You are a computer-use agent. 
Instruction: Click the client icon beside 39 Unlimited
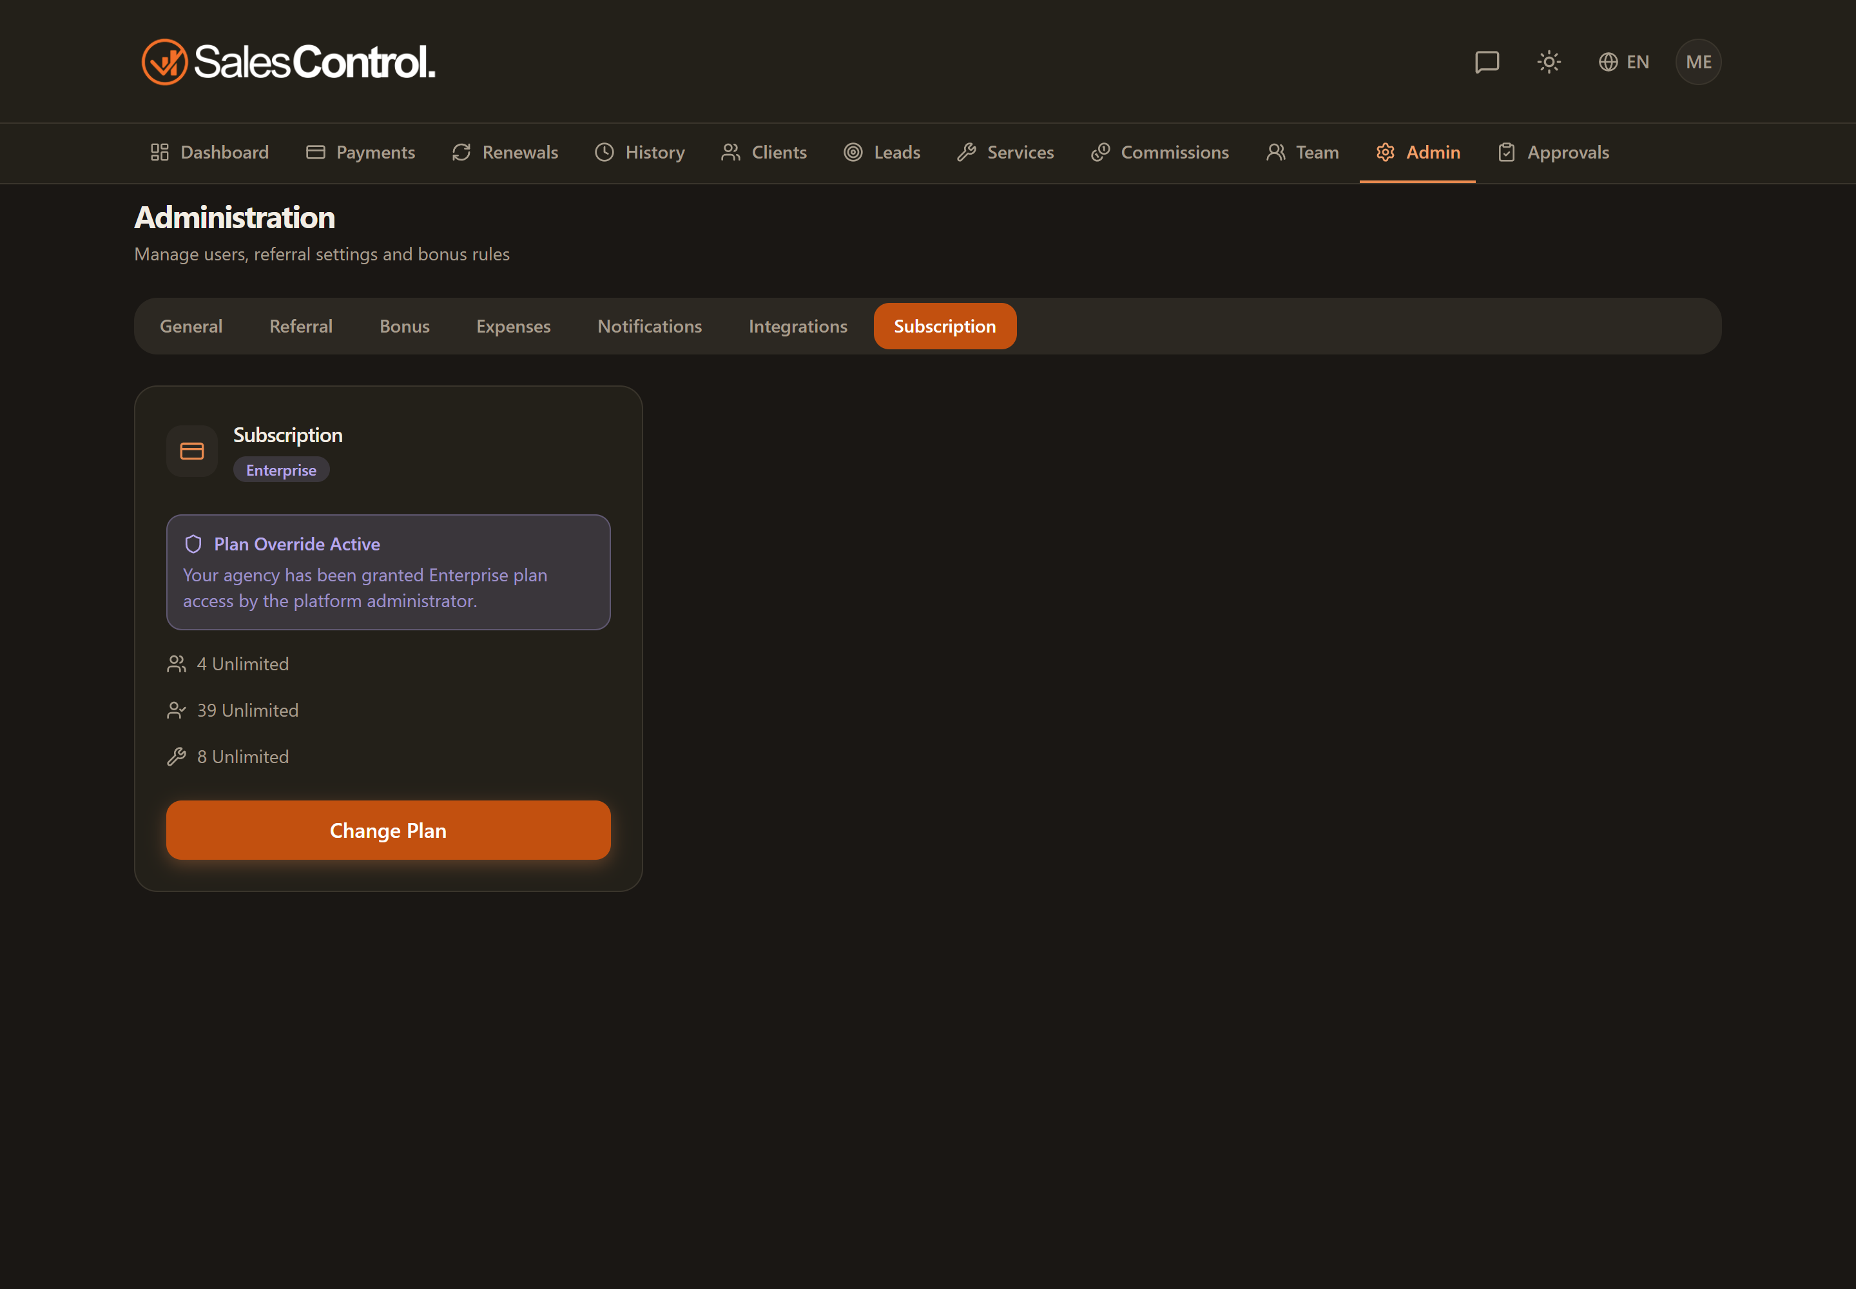[x=176, y=710]
